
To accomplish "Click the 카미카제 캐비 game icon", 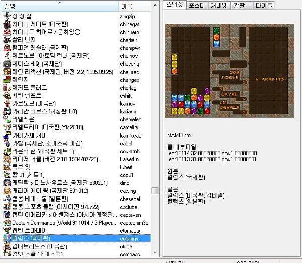I will 7,135.
